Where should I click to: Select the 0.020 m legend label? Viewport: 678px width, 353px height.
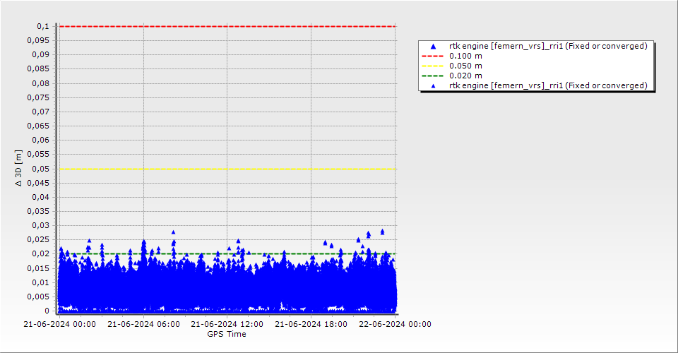(x=466, y=76)
